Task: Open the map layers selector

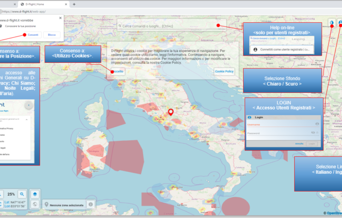Action: 35,194
